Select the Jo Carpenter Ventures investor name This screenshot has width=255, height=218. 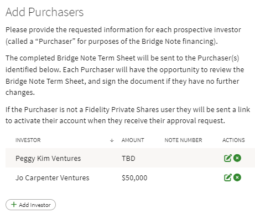pos(53,178)
